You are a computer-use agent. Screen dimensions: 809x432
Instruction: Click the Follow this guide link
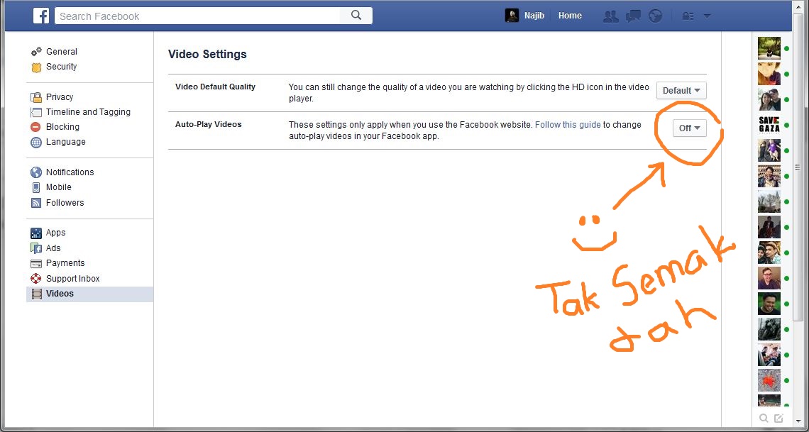[x=568, y=125]
